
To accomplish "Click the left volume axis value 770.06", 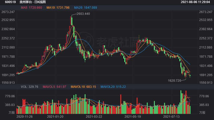I will point(10,96).
